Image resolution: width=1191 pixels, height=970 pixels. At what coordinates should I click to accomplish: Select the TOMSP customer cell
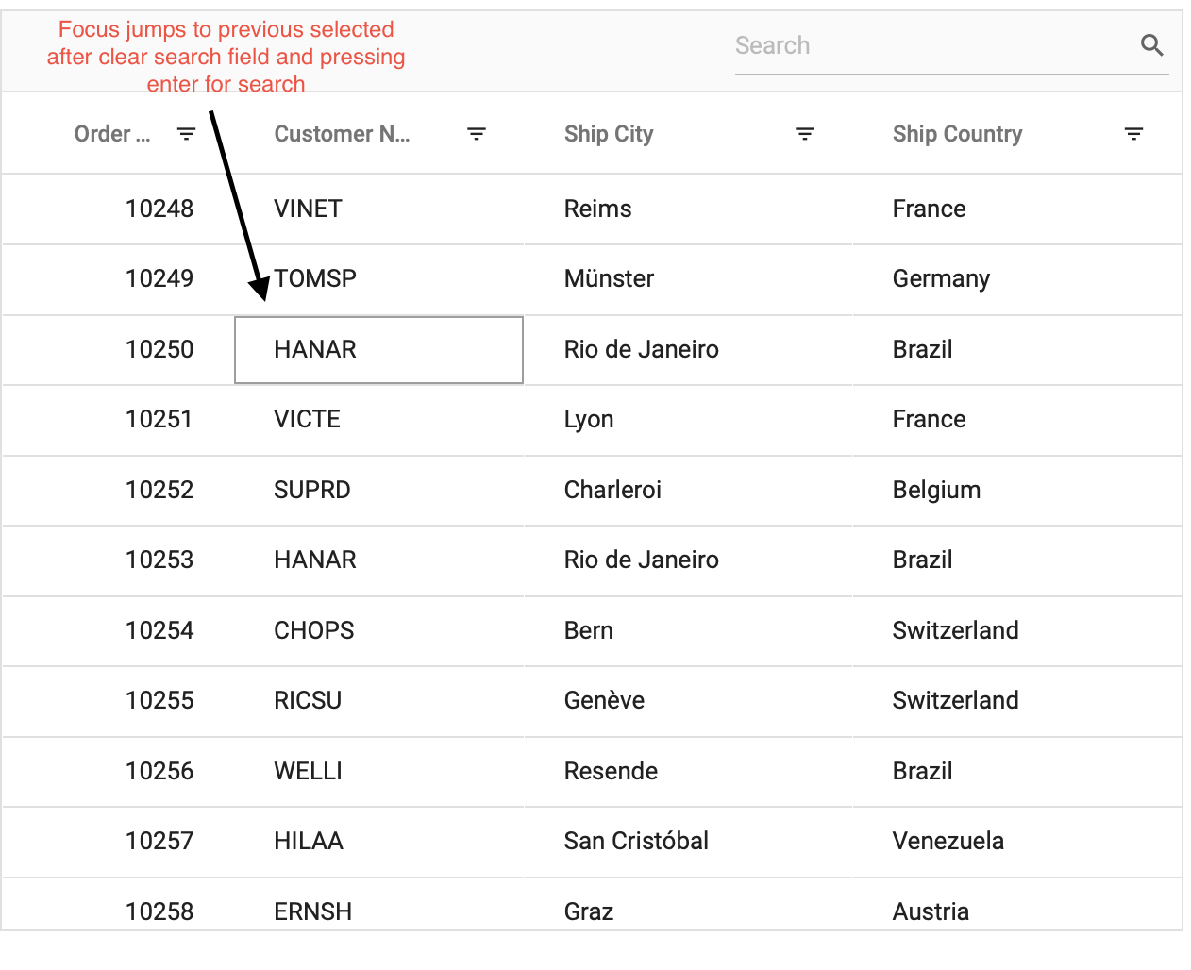pos(315,278)
